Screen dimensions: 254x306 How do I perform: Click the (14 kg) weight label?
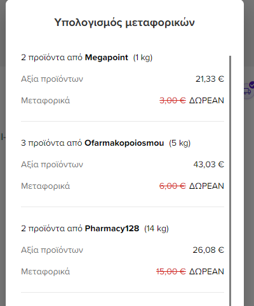point(156,229)
